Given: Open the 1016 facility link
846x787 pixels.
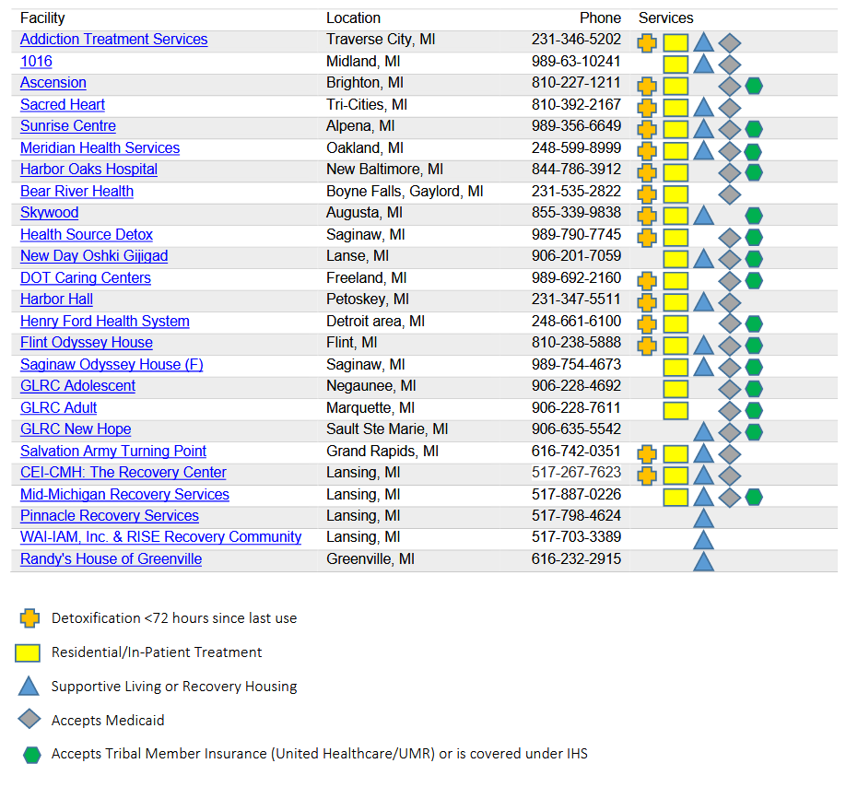Looking at the screenshot, I should (36, 61).
